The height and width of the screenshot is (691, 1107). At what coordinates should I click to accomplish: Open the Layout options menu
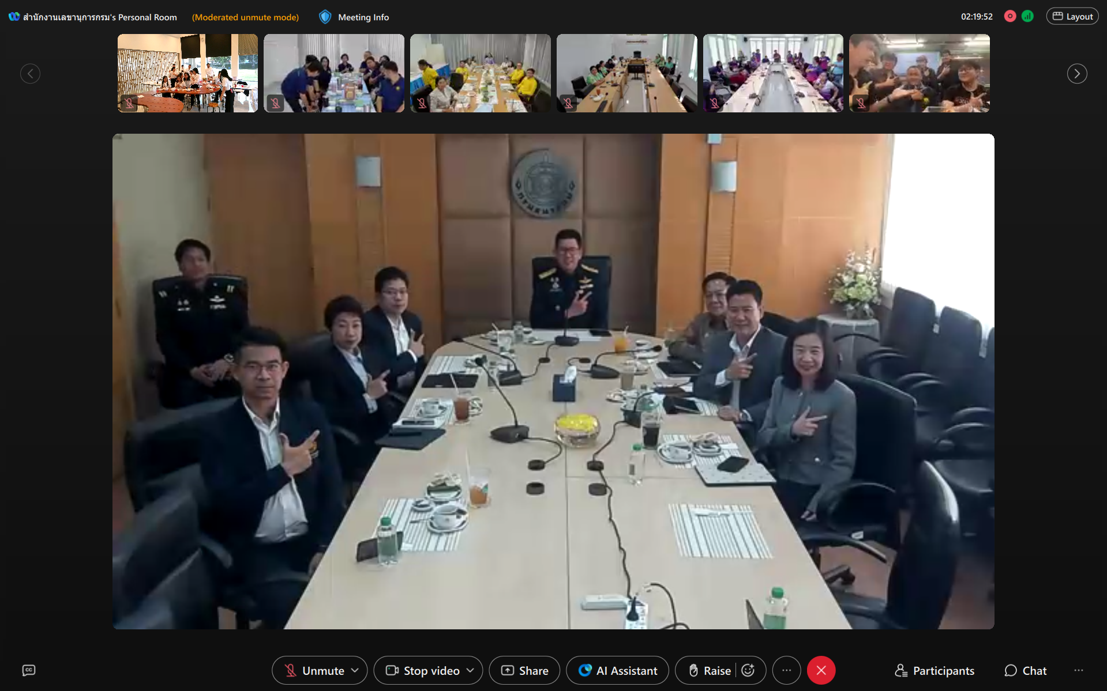(x=1072, y=17)
